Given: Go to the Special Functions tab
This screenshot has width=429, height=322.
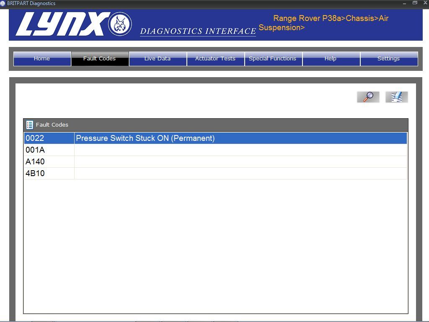Looking at the screenshot, I should [273, 59].
